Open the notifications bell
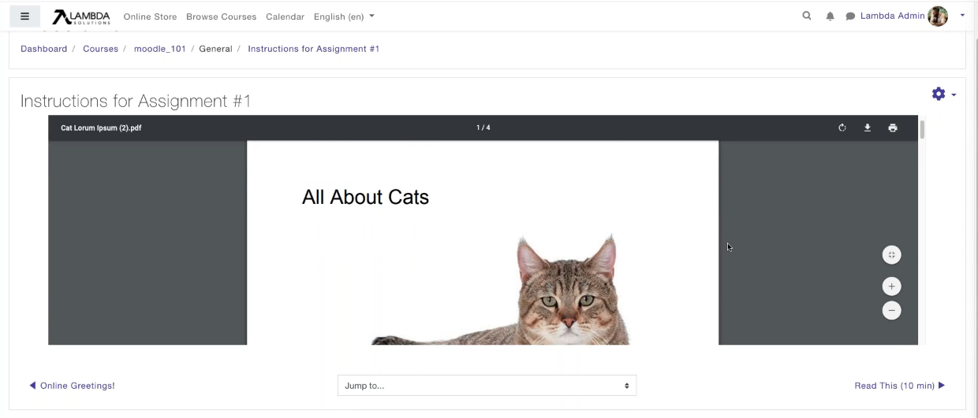The height and width of the screenshot is (418, 978). click(x=830, y=16)
